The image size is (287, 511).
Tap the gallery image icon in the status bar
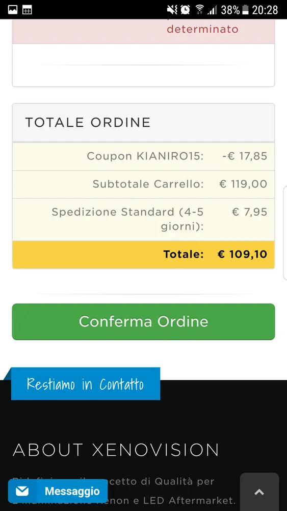[x=13, y=10]
